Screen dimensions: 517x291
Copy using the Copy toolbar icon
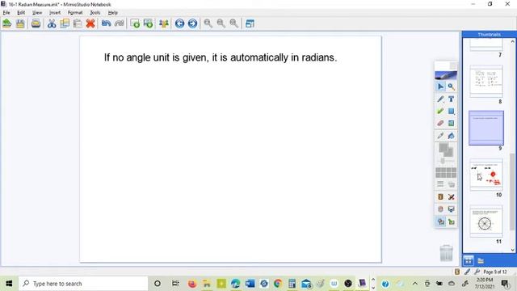point(65,23)
